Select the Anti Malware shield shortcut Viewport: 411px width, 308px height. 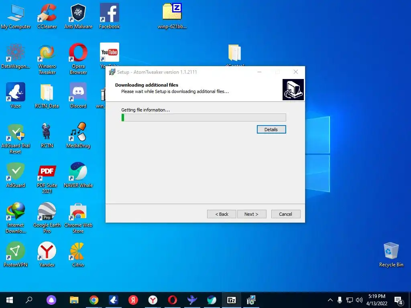point(78,16)
